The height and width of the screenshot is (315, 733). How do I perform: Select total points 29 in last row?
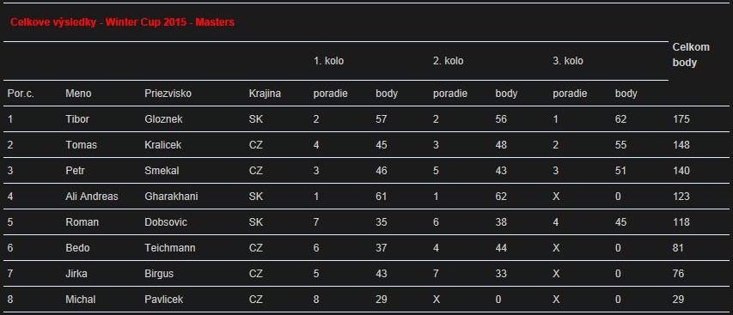678,300
